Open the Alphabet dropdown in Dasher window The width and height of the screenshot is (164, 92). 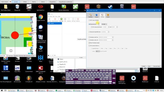coord(25,56)
